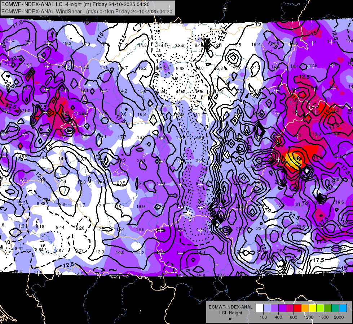Image resolution: width=353 pixels, height=324 pixels.
Task: Click the 5.48 wind shear value
Action: click(180, 115)
